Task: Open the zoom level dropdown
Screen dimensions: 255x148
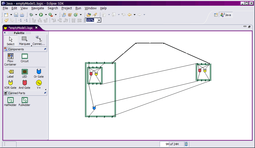Action: (99, 20)
